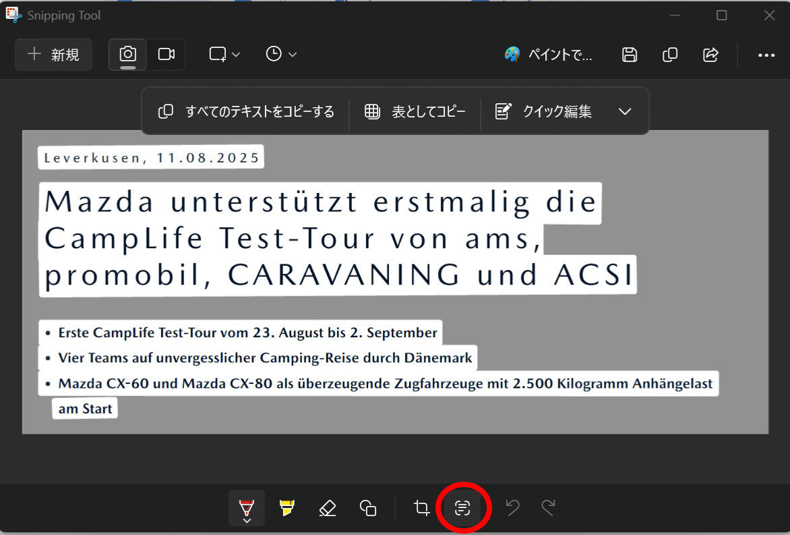Select the Eraser tool
790x535 pixels.
coord(328,508)
